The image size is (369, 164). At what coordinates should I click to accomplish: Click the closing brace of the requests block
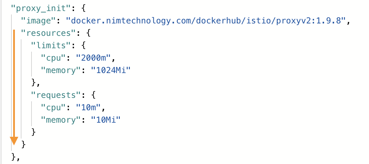tap(34, 132)
